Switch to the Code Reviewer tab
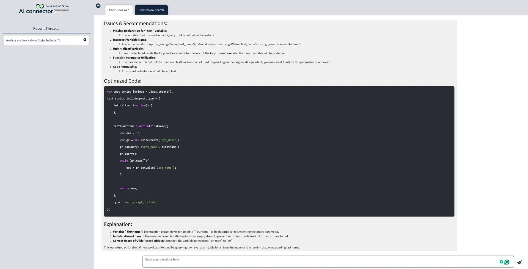Screen dimensions: 528x269 point(119,10)
